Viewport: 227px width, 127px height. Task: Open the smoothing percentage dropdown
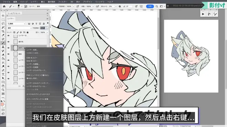pyautogui.click(x=116, y=7)
